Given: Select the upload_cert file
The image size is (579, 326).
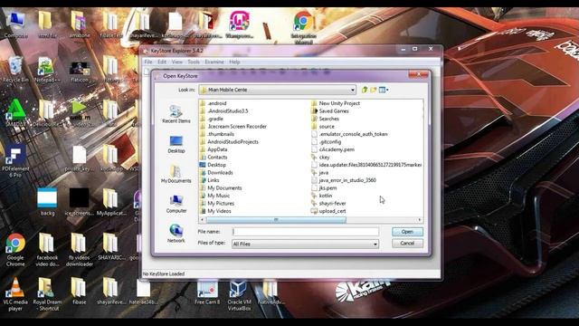Looking at the screenshot, I should 328,211.
